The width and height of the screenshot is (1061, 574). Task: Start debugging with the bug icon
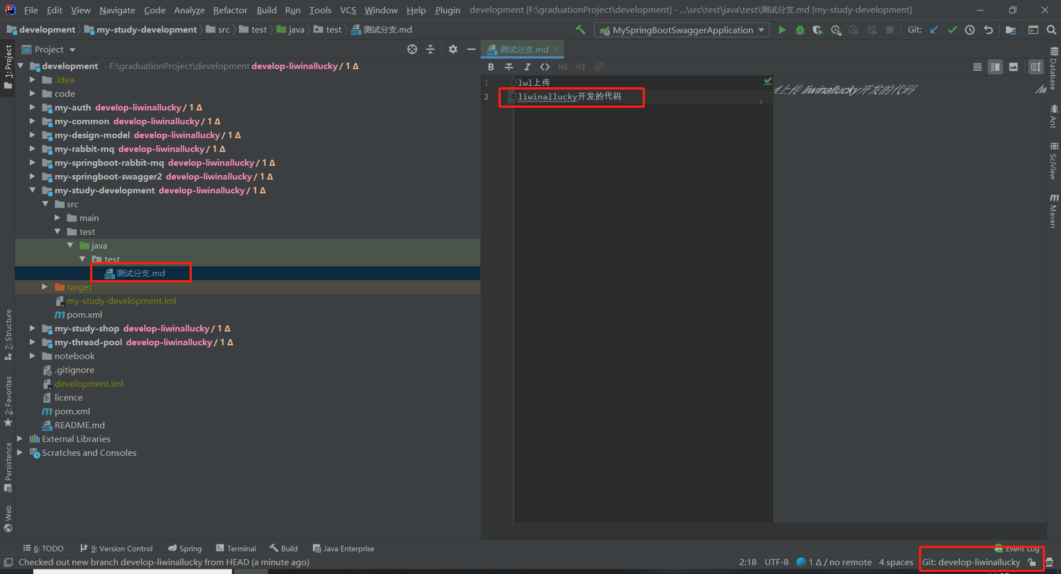click(800, 30)
